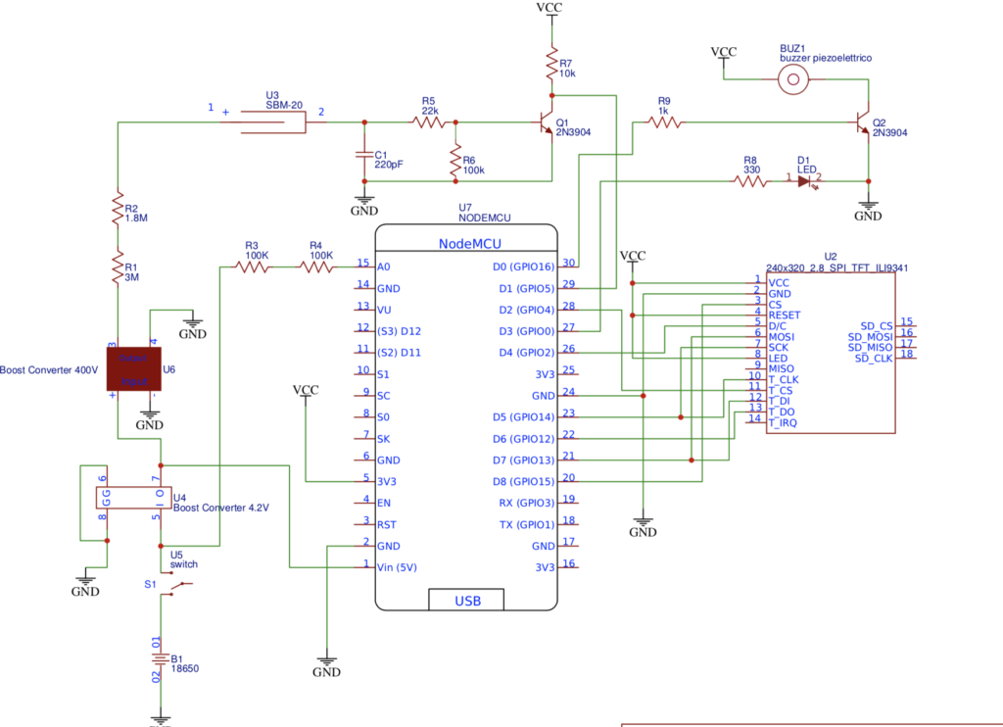
Task: Select the Q1 2N3904 transistor symbol
Action: tap(546, 122)
